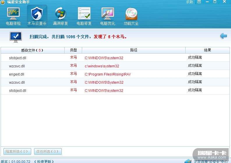231x163 pixels.
Task: Select the last stobject.dll row
Action: tap(115, 90)
